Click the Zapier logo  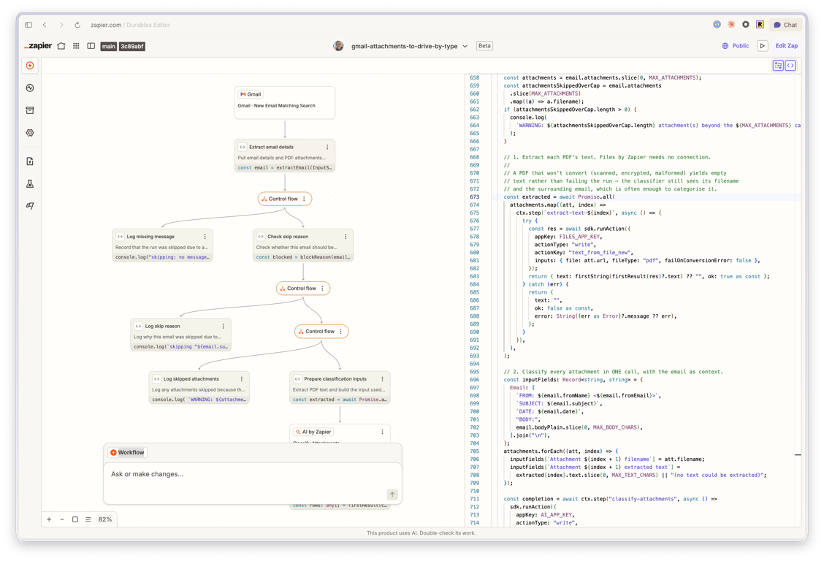click(39, 46)
